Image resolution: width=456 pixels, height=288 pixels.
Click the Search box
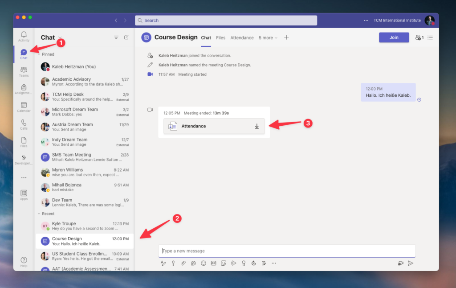coord(226,21)
